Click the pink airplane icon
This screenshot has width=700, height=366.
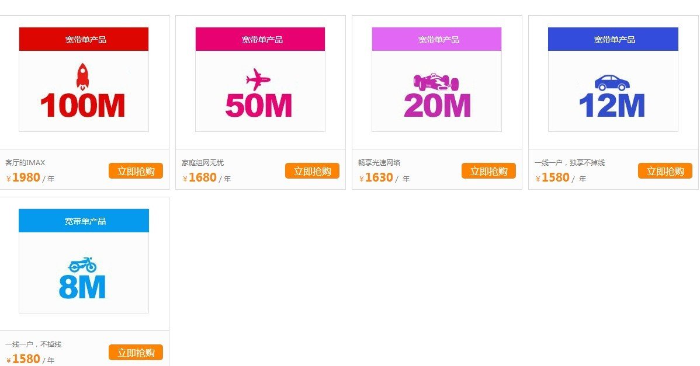pyautogui.click(x=258, y=79)
